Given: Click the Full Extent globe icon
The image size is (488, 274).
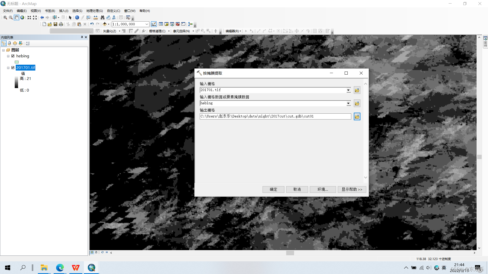Looking at the screenshot, I should click(22, 18).
